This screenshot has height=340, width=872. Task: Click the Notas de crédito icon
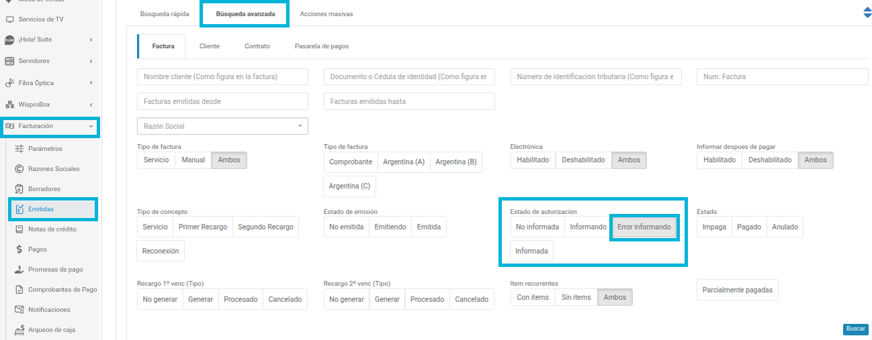coord(19,229)
